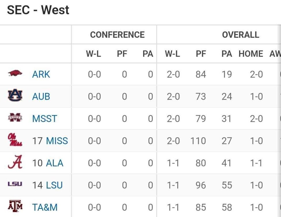Click the Ole Miss logo icon
This screenshot has height=217, width=281.
point(15,140)
